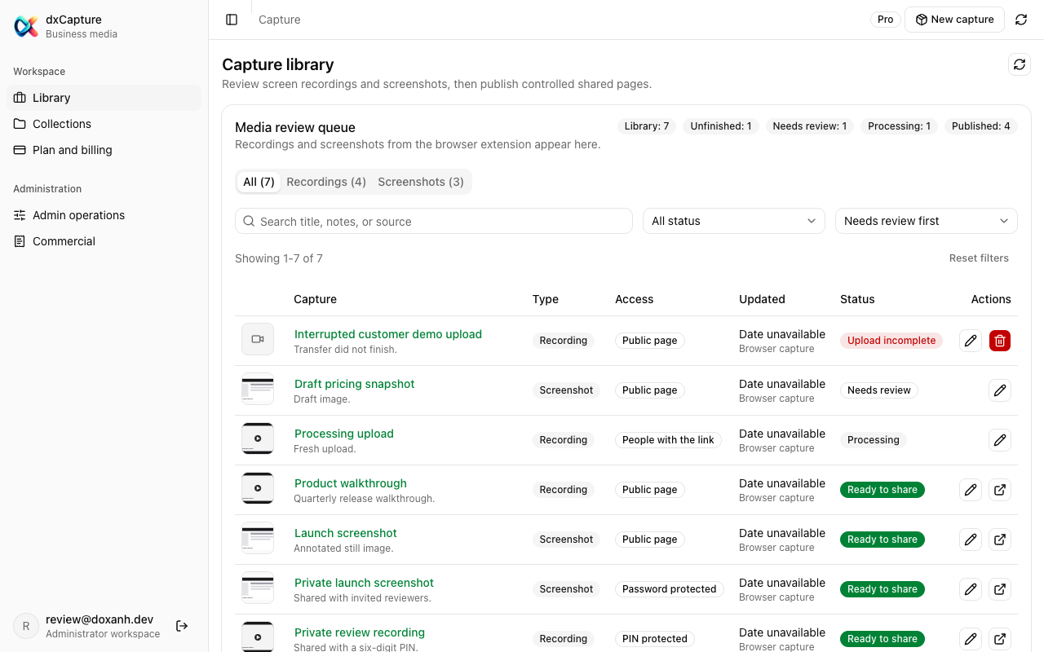Click the Pro plan badge
Image resolution: width=1044 pixels, height=652 pixels.
coord(885,20)
